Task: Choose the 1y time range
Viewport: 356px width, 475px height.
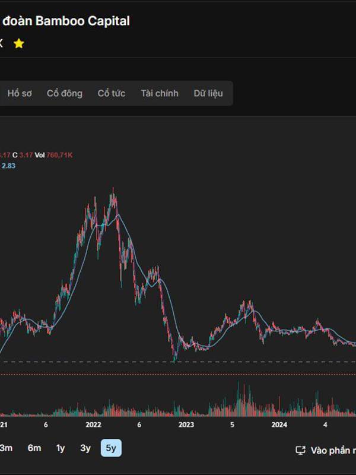Action: (61, 448)
